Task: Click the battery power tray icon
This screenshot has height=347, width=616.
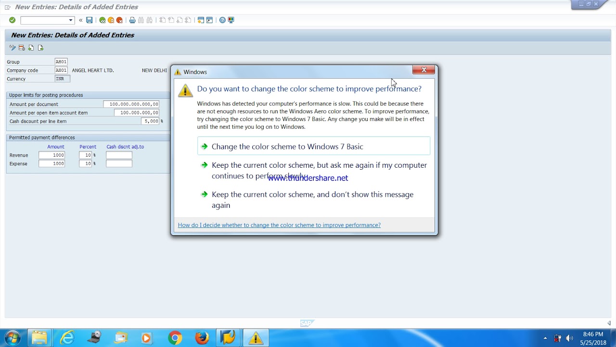Action: [x=557, y=338]
